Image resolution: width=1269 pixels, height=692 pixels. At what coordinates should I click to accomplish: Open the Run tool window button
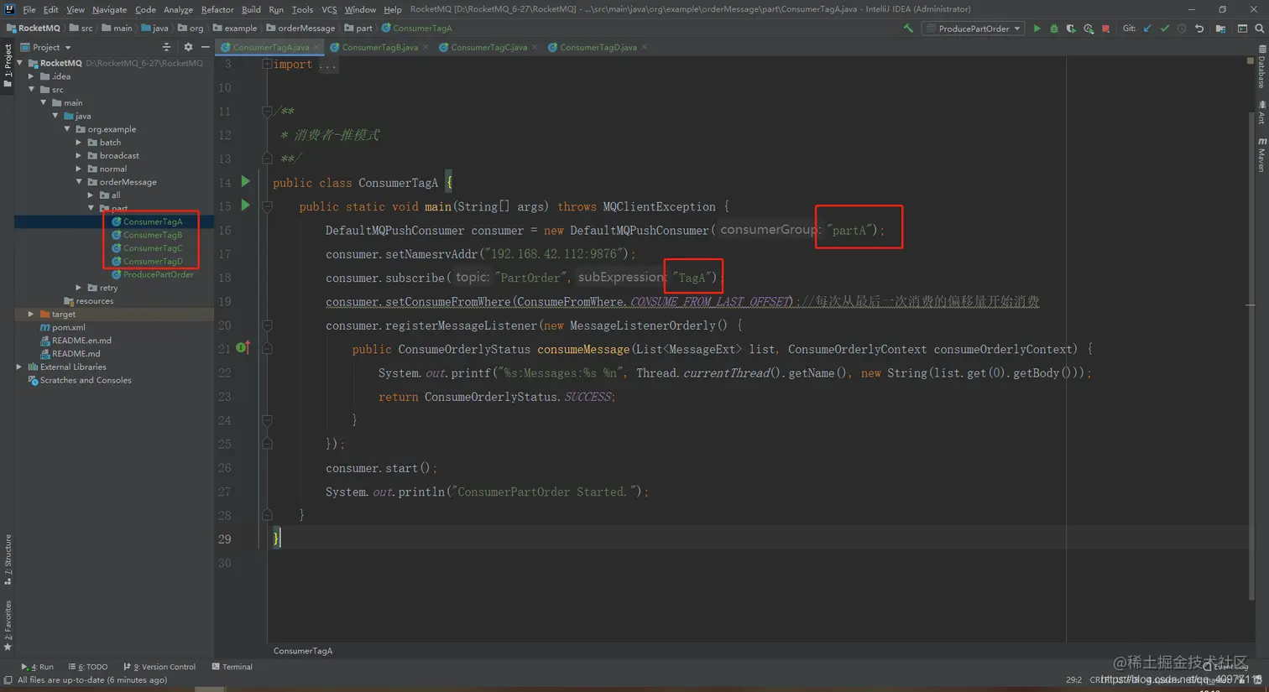click(38, 667)
